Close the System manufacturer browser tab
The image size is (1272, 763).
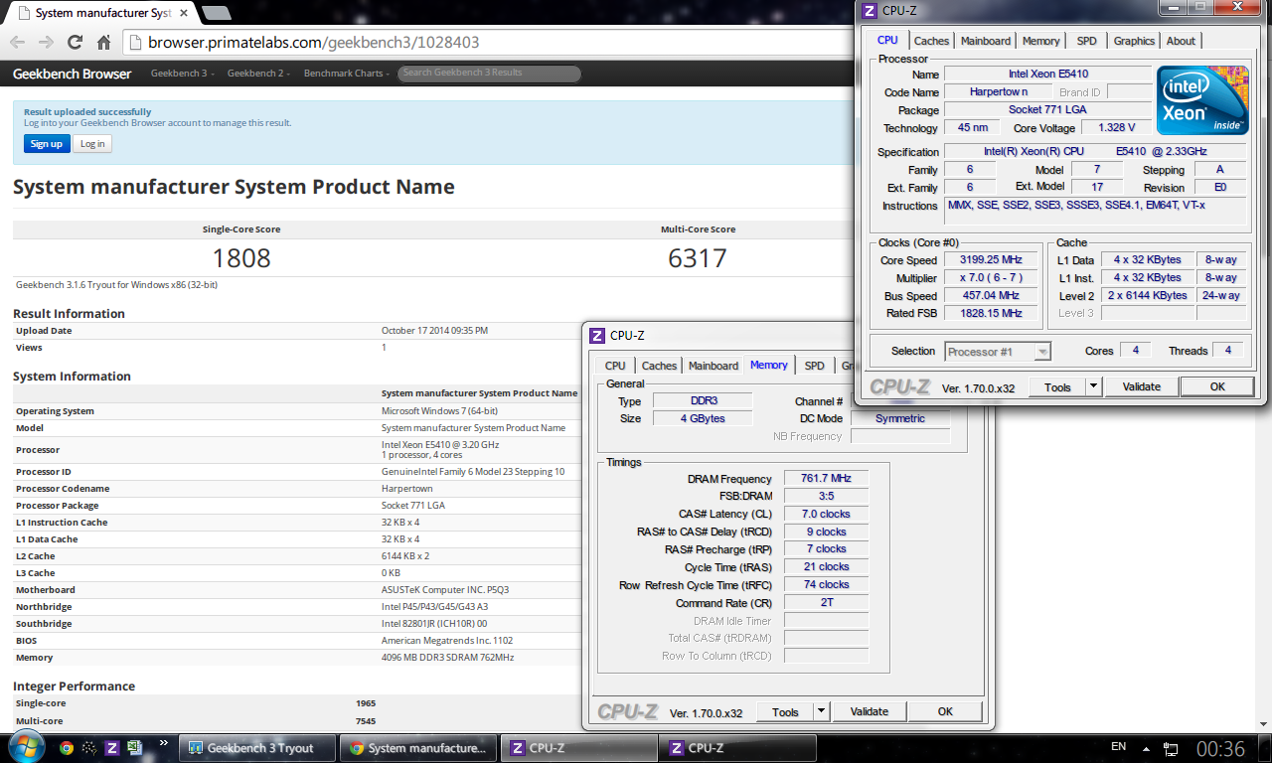[186, 13]
